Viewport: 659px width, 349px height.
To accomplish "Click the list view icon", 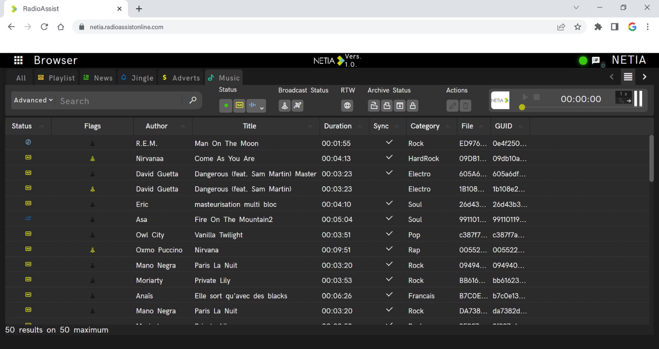I will coord(628,77).
